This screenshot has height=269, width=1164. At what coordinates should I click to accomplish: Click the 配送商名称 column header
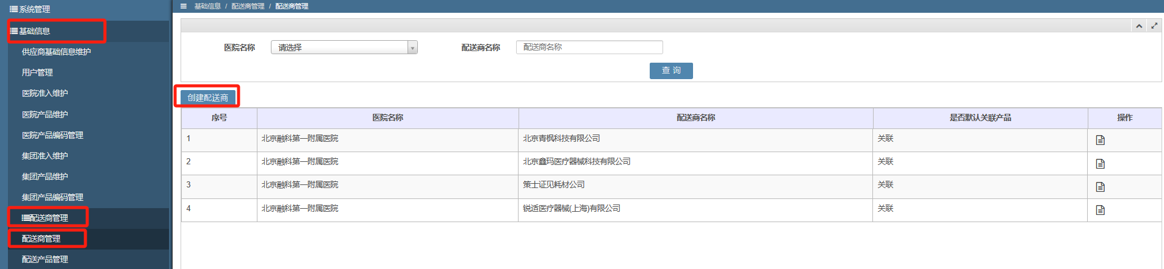(x=696, y=118)
